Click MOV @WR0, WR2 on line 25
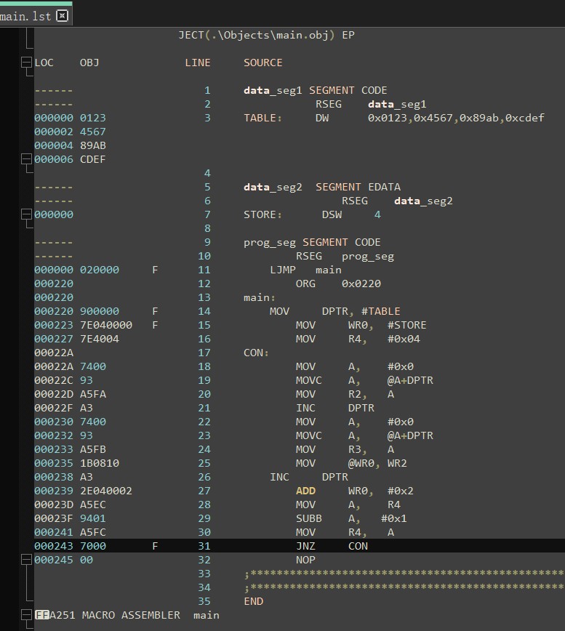565x631 pixels. [x=351, y=463]
